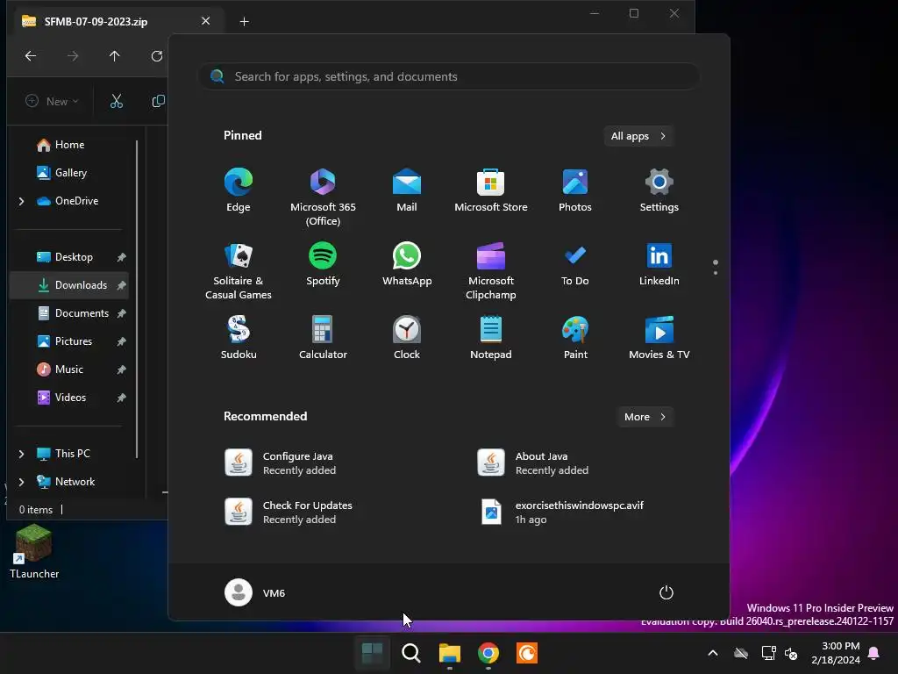898x674 pixels.
Task: Open Videos folder in sidebar
Action: tap(70, 398)
